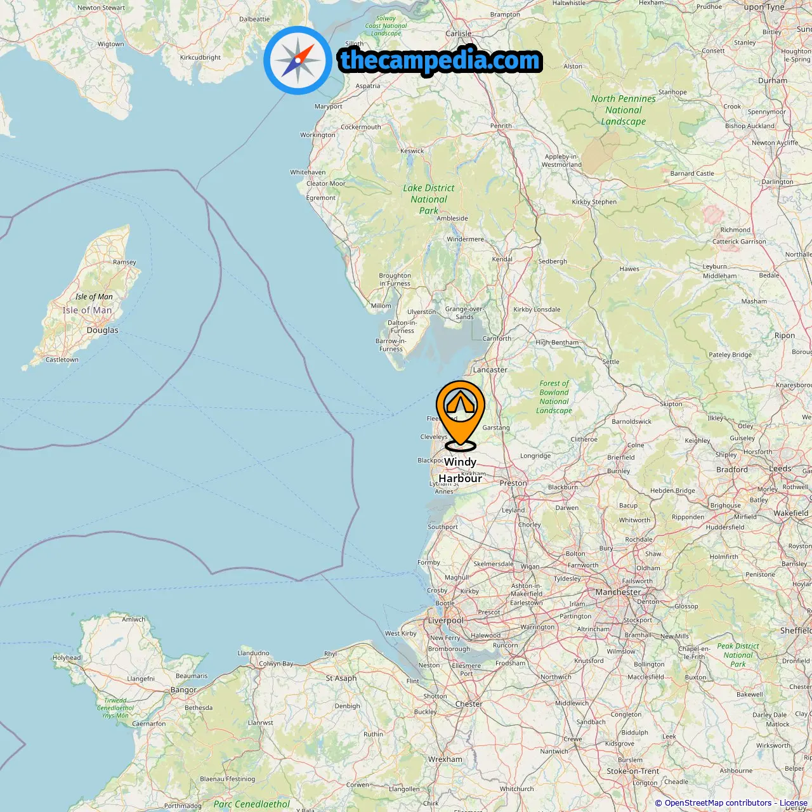This screenshot has height=812, width=812.
Task: Click the Isle of Man label
Action: (x=87, y=310)
